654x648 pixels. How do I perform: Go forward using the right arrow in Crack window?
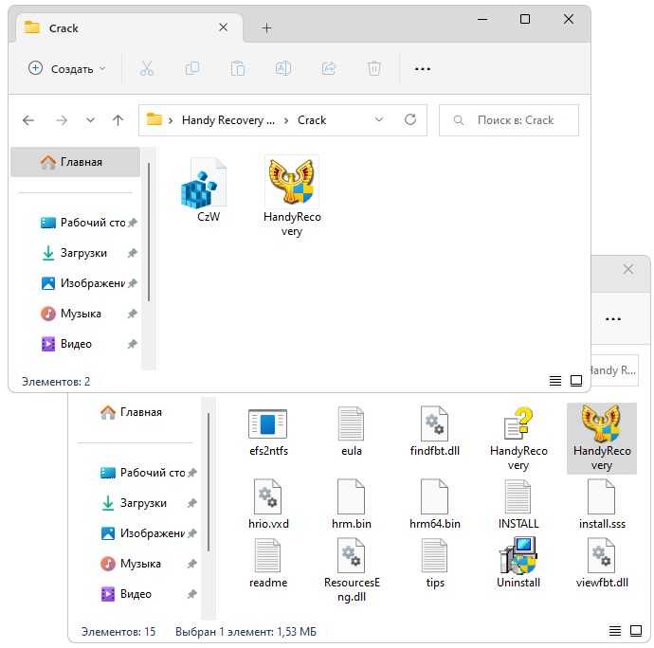click(62, 120)
